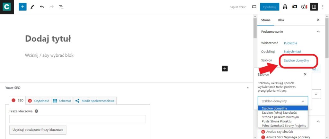This screenshot has width=329, height=139.
Task: Redo the last undone change
Action: [51, 7]
